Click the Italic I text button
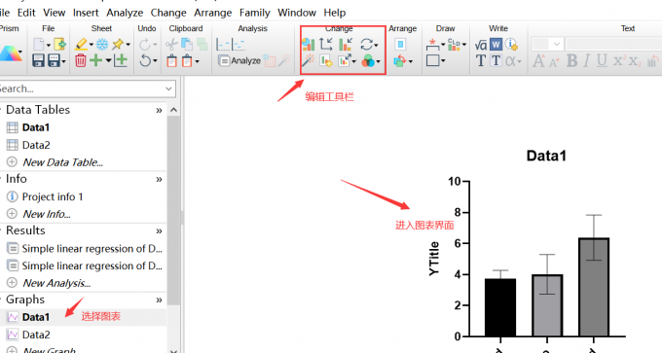662x353 pixels. click(587, 60)
